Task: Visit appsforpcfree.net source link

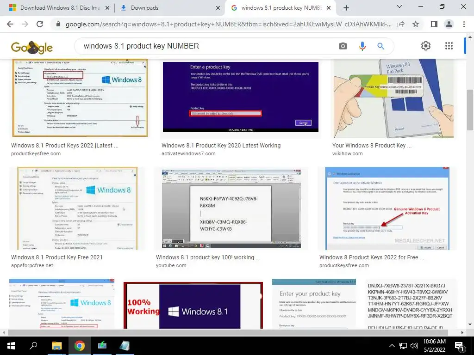Action: coord(32,266)
